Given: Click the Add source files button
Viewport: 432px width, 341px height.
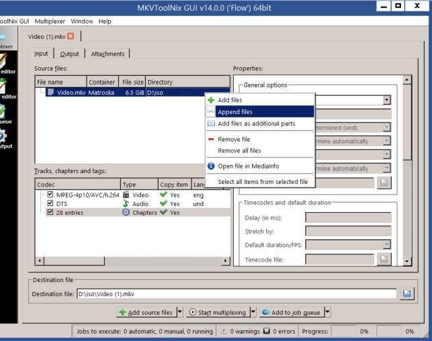Looking at the screenshot, I should tap(146, 312).
